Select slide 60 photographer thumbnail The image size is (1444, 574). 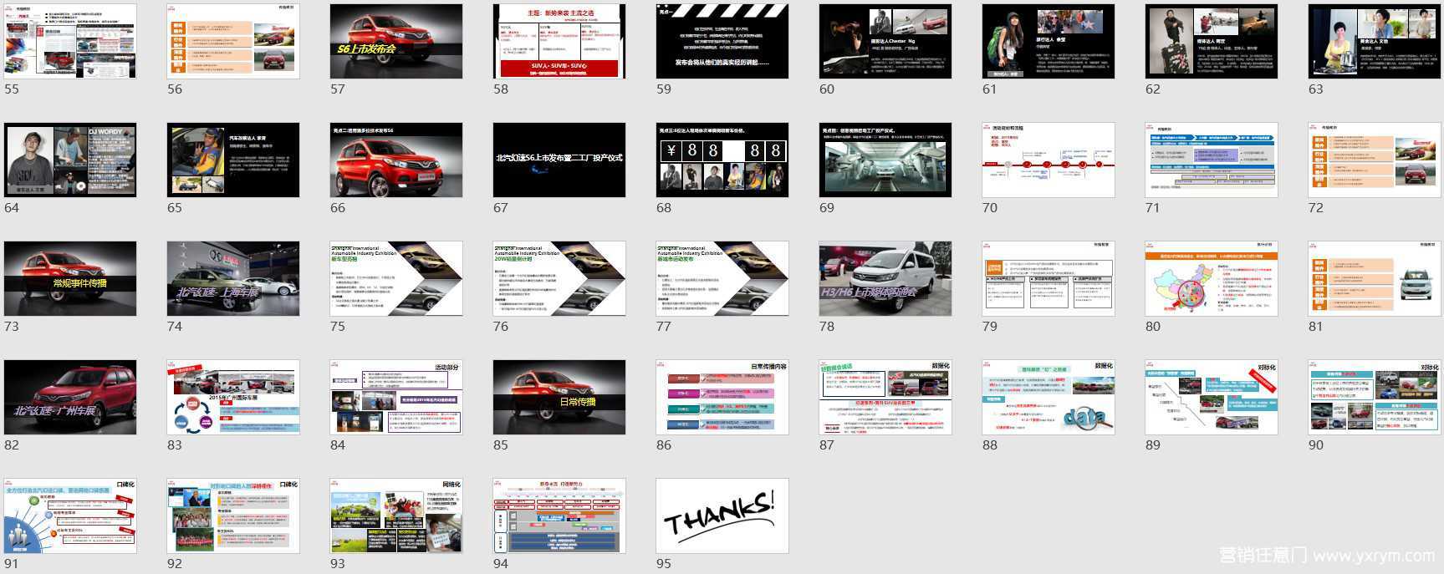pyautogui.click(x=885, y=41)
